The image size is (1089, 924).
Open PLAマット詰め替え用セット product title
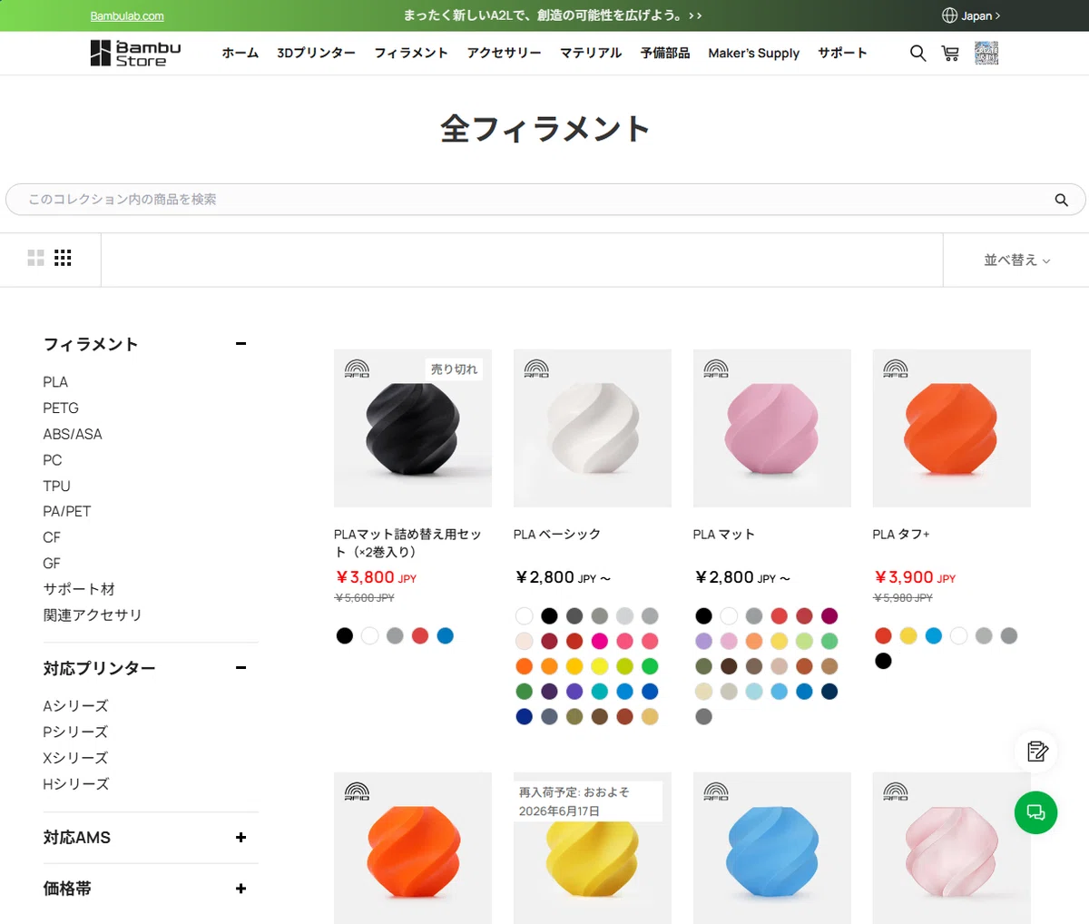pos(407,543)
